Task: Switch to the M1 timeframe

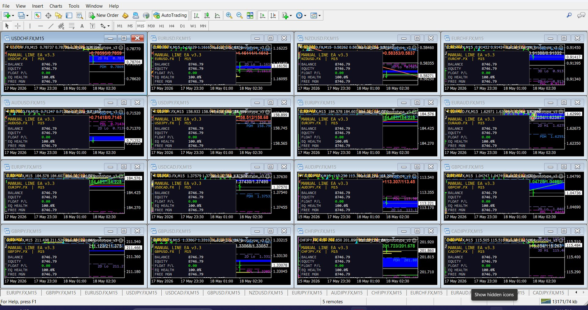Action: click(120, 26)
